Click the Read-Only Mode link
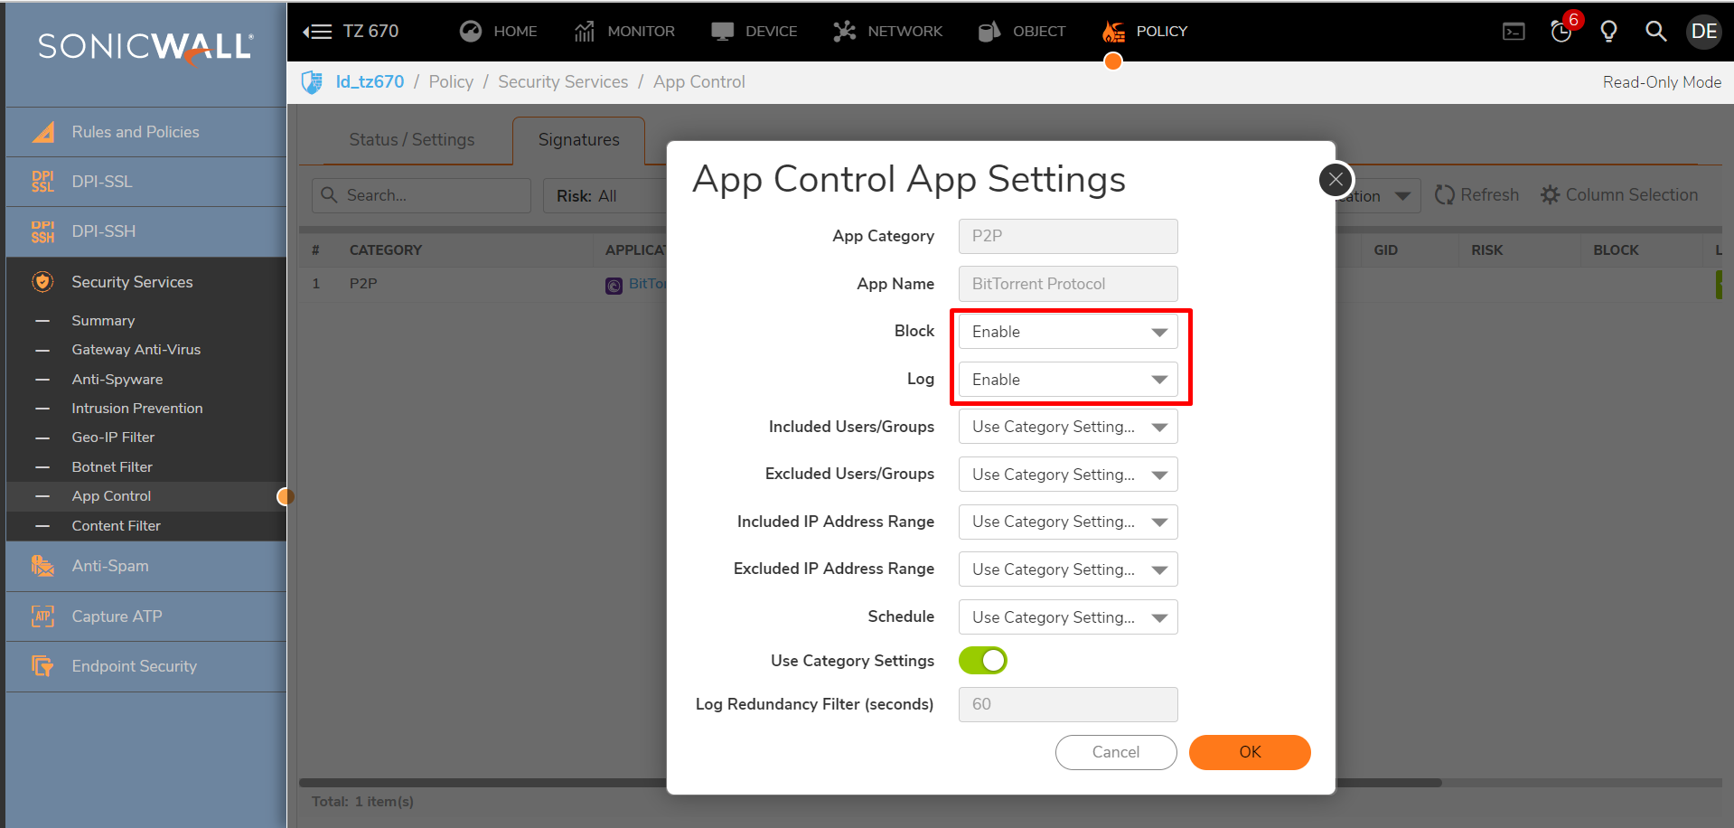 (x=1662, y=82)
